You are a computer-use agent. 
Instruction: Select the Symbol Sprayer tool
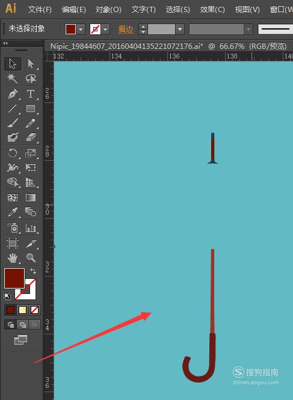tap(13, 228)
